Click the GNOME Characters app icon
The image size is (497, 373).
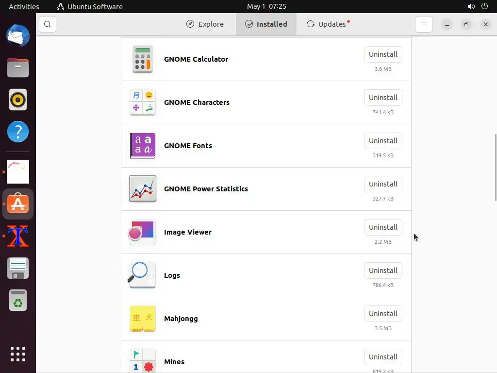pyautogui.click(x=143, y=102)
